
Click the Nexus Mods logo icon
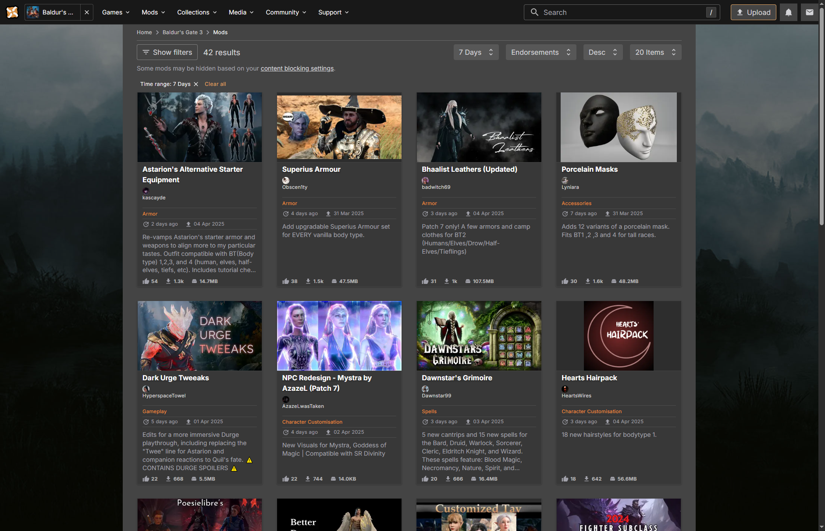coord(12,12)
